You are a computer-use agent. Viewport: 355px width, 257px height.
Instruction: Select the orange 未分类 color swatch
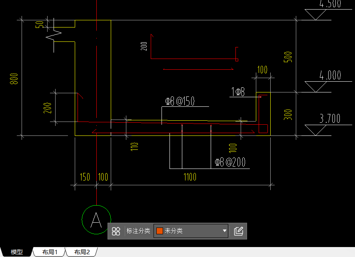(x=160, y=231)
